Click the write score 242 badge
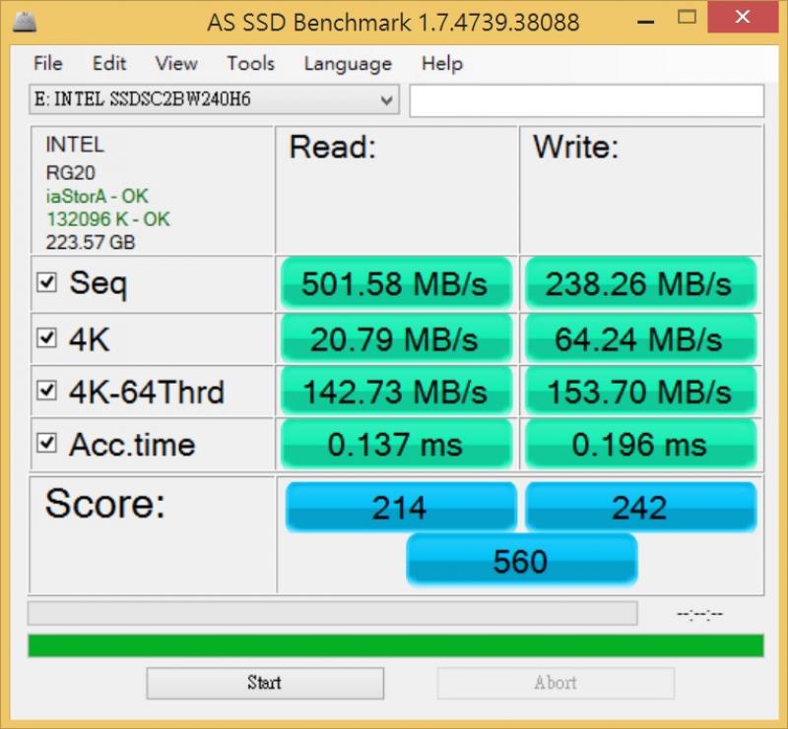This screenshot has width=788, height=729. click(x=641, y=508)
